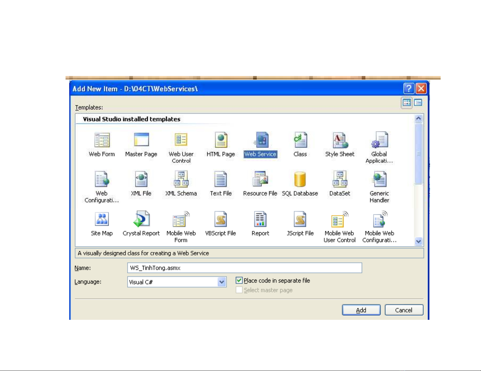Toggle the Select master page checkbox
481x371 pixels.
click(239, 290)
